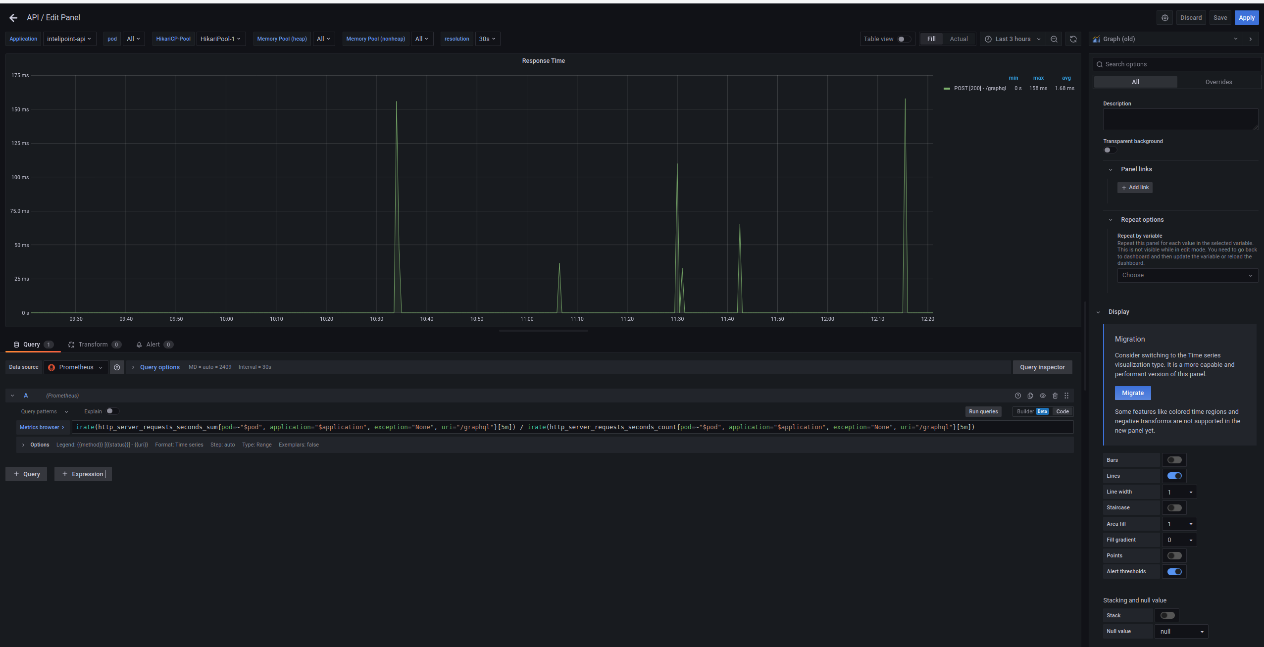Image resolution: width=1264 pixels, height=647 pixels.
Task: Go back using the arrow icon
Action: (x=13, y=18)
